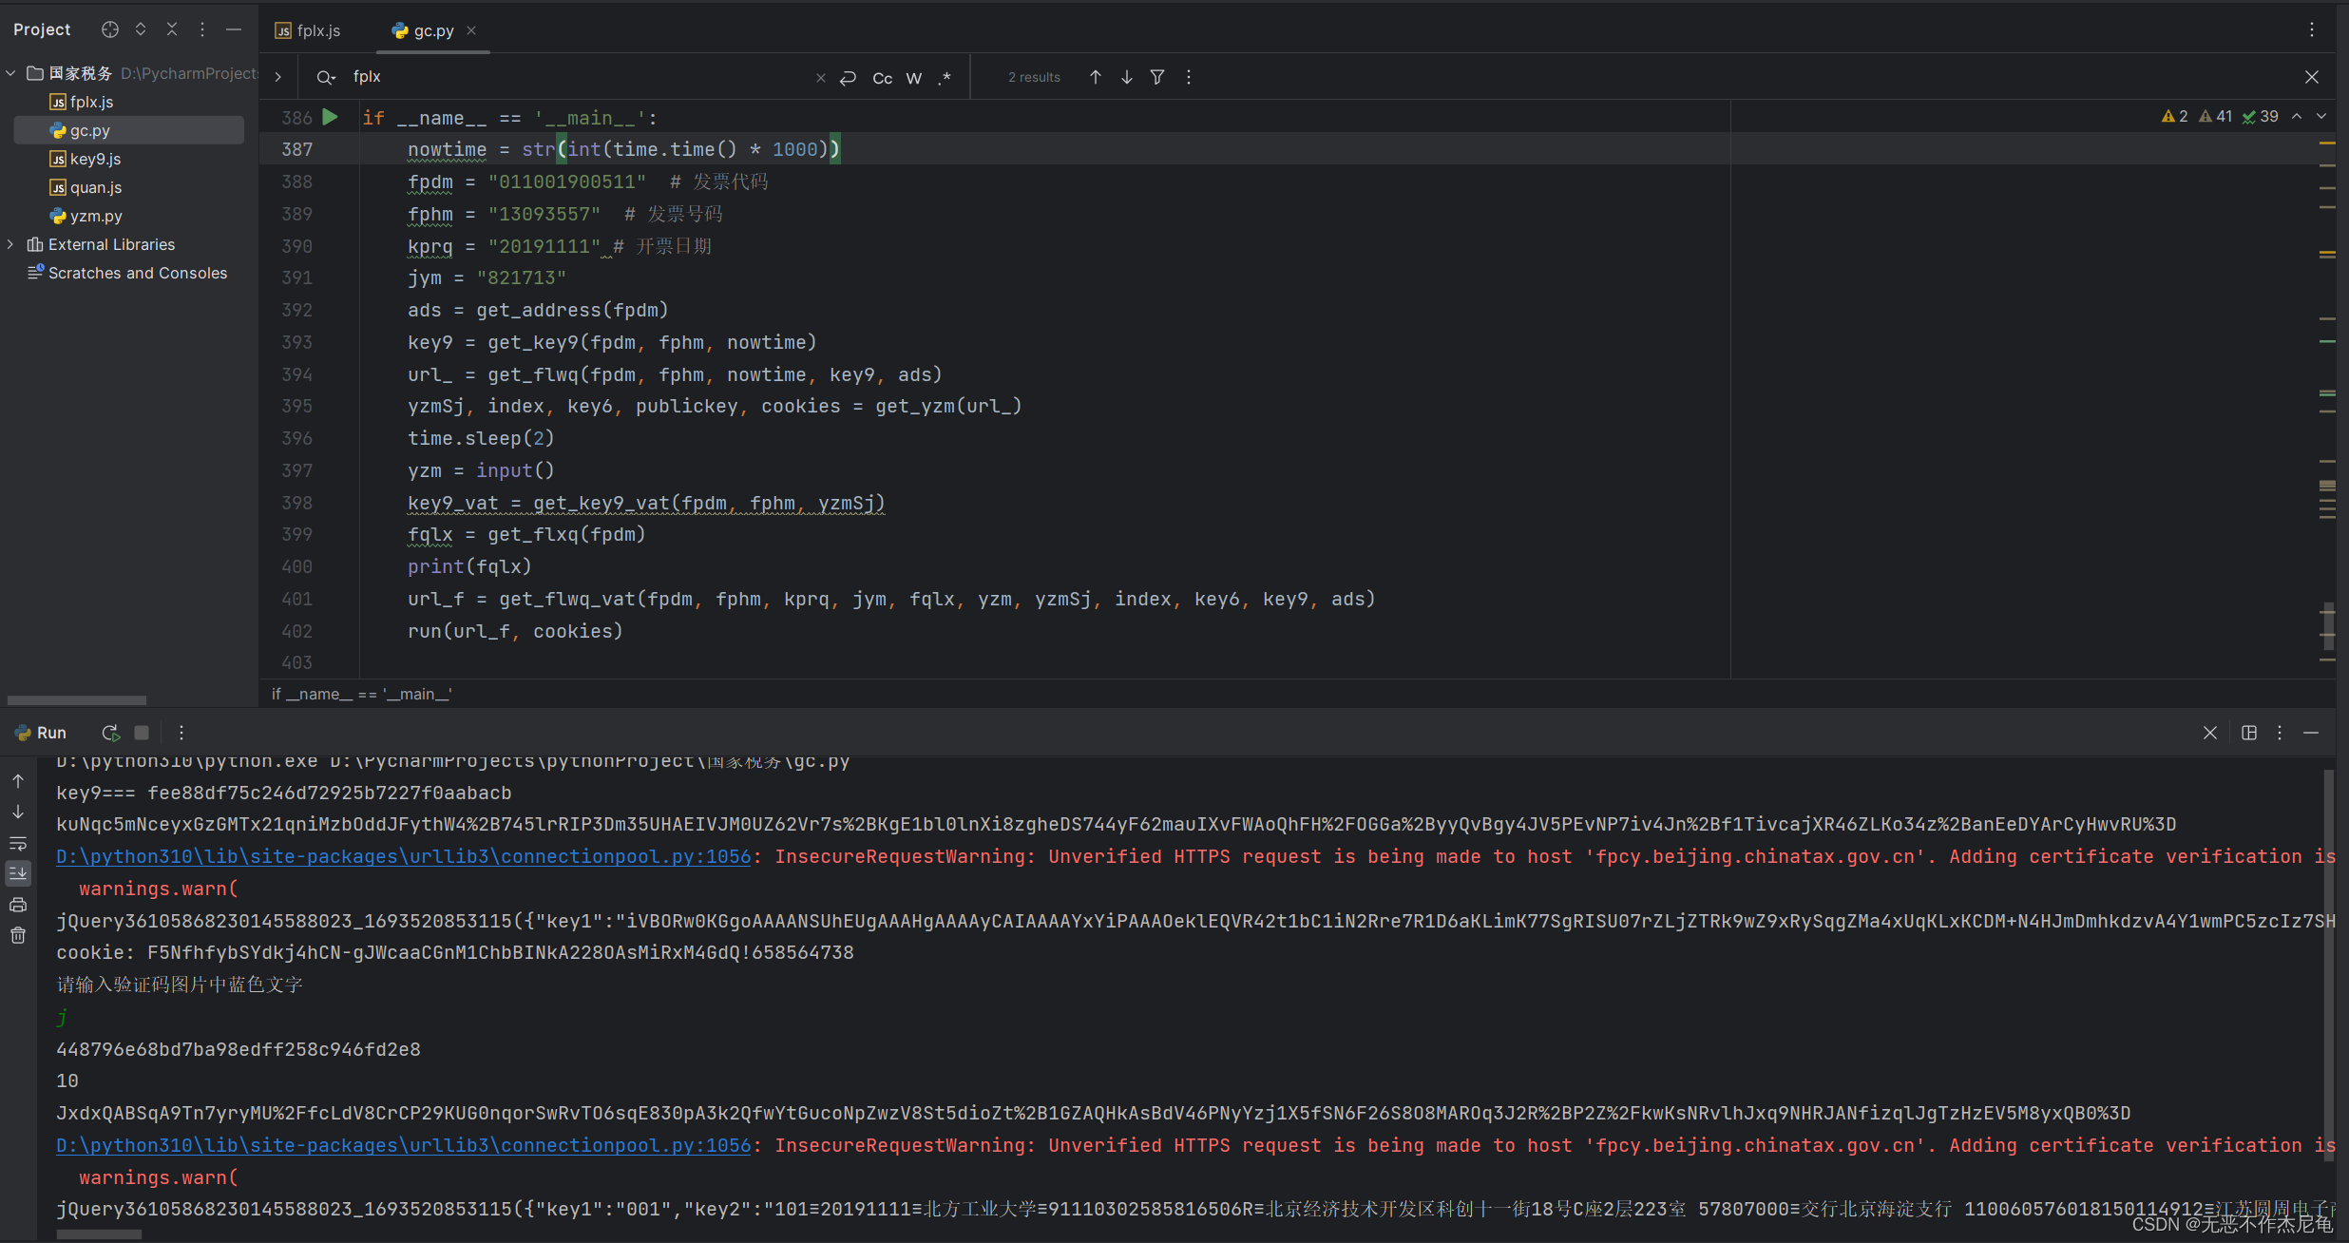Screen dimensions: 2349x1243
Task: Stop the running gc.py process
Action: (x=142, y=733)
